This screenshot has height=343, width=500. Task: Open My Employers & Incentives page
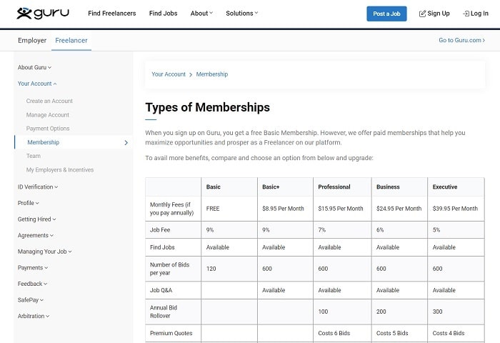pos(60,170)
